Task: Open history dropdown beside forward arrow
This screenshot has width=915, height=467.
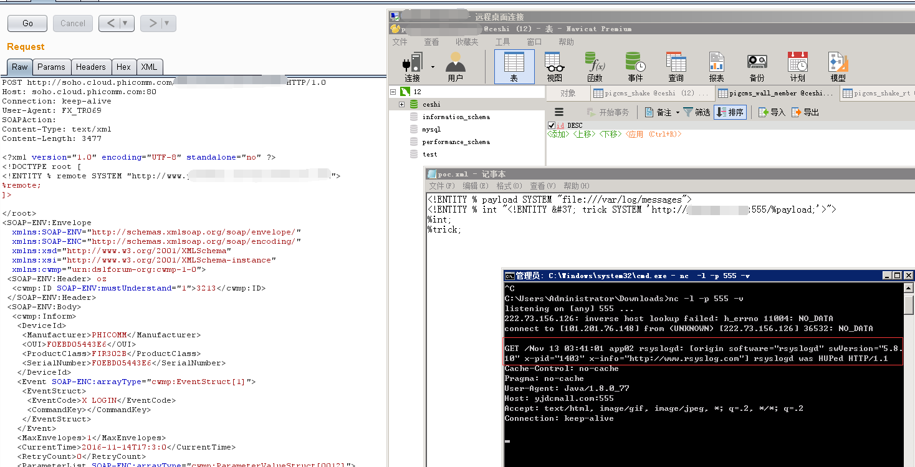Action: [166, 24]
